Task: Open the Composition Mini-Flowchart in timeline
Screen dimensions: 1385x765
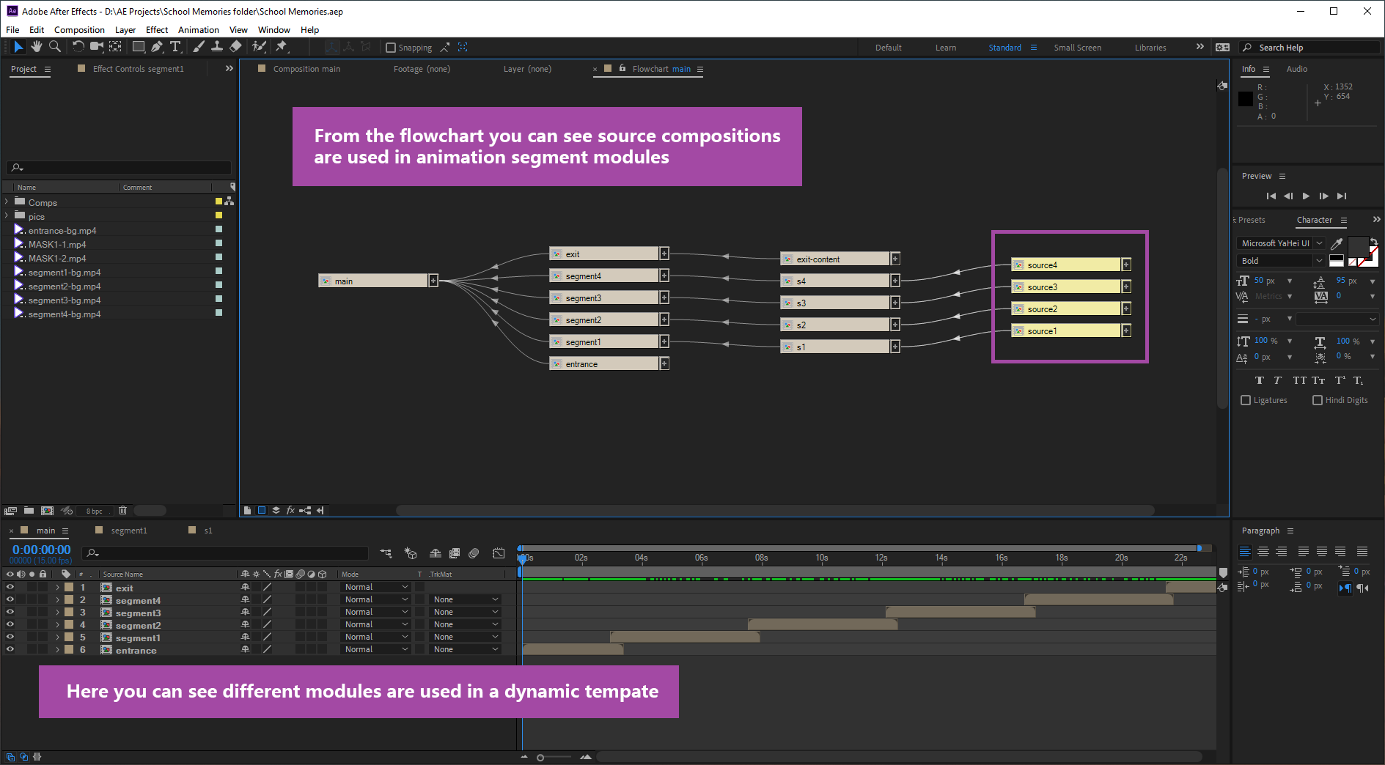Action: point(386,553)
